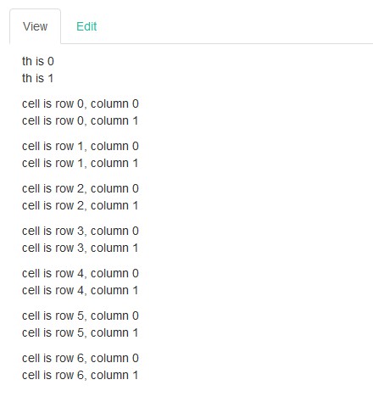The width and height of the screenshot is (373, 402).
Task: Select cell row 0, column 0
Action: 81,103
